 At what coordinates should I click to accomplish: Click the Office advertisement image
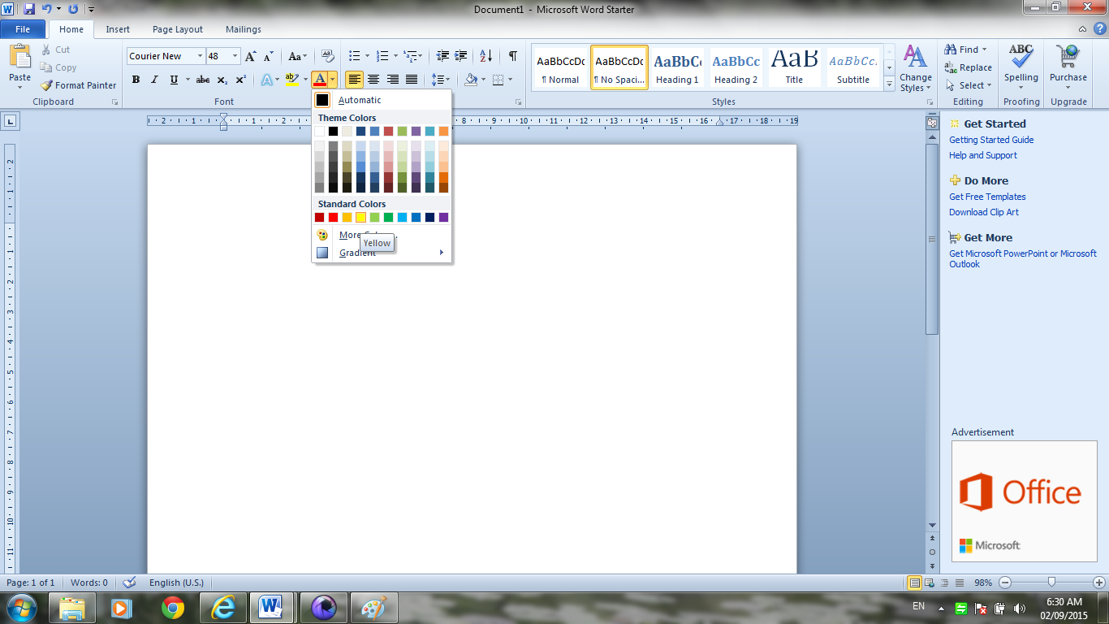1024,501
